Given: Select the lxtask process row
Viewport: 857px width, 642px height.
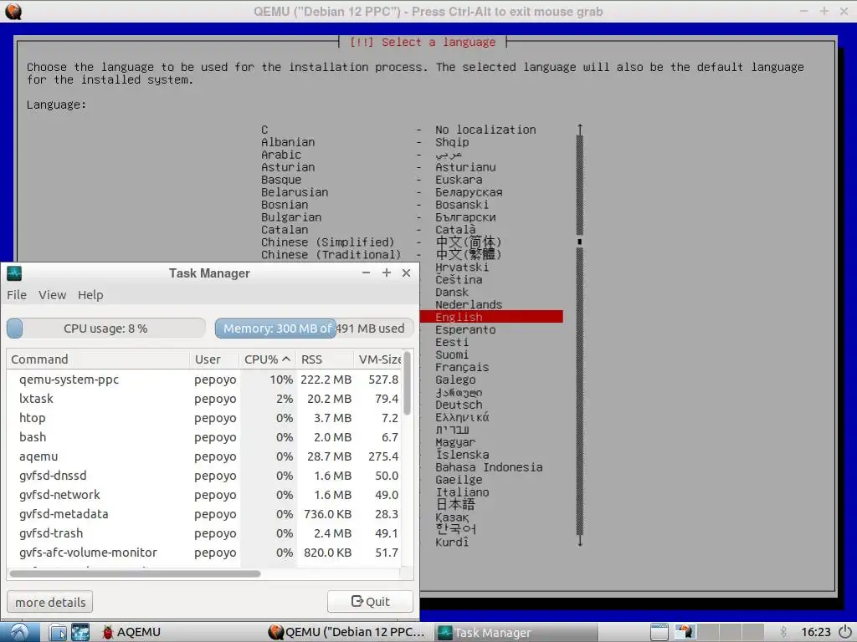Looking at the screenshot, I should click(x=204, y=399).
